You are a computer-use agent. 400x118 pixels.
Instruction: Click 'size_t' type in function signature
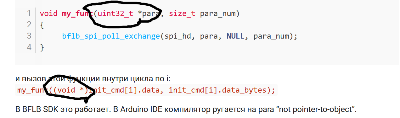tap(182, 14)
